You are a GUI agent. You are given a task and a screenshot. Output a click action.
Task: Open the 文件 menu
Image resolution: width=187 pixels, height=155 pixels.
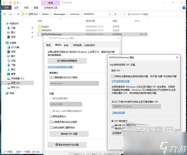pos(6,8)
